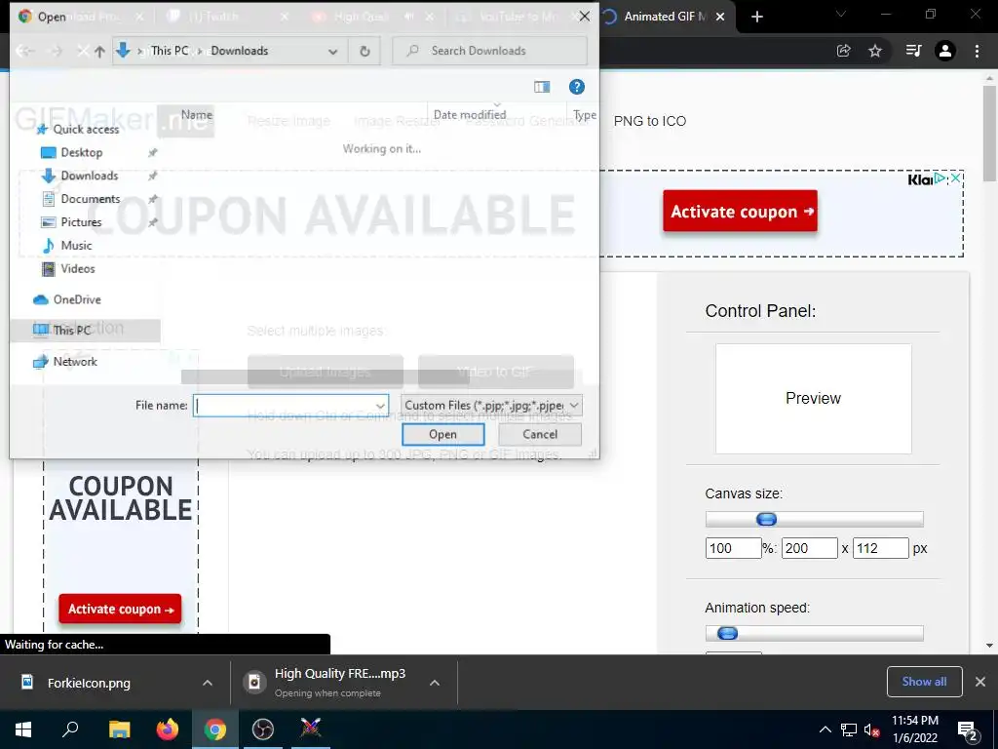The image size is (998, 749).
Task: Refresh the Downloads folder listing
Action: [365, 51]
